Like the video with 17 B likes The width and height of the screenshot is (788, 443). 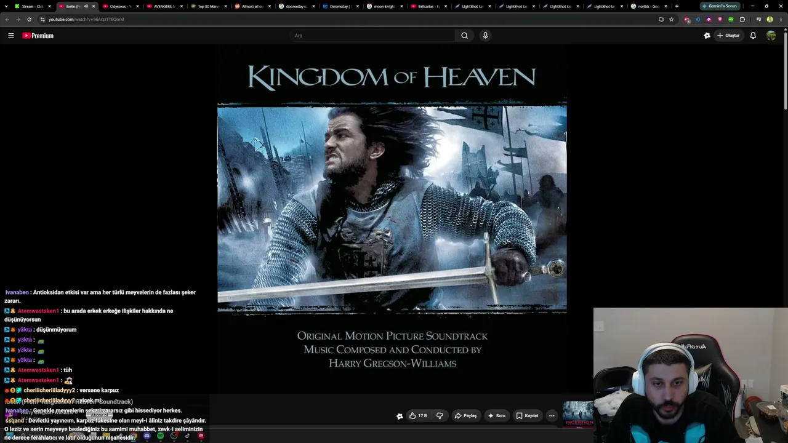tap(418, 416)
